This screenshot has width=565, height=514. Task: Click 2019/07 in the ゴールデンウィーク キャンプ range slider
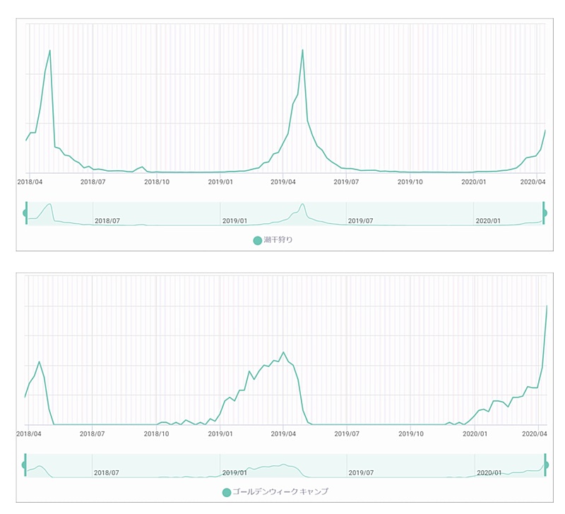coord(361,472)
